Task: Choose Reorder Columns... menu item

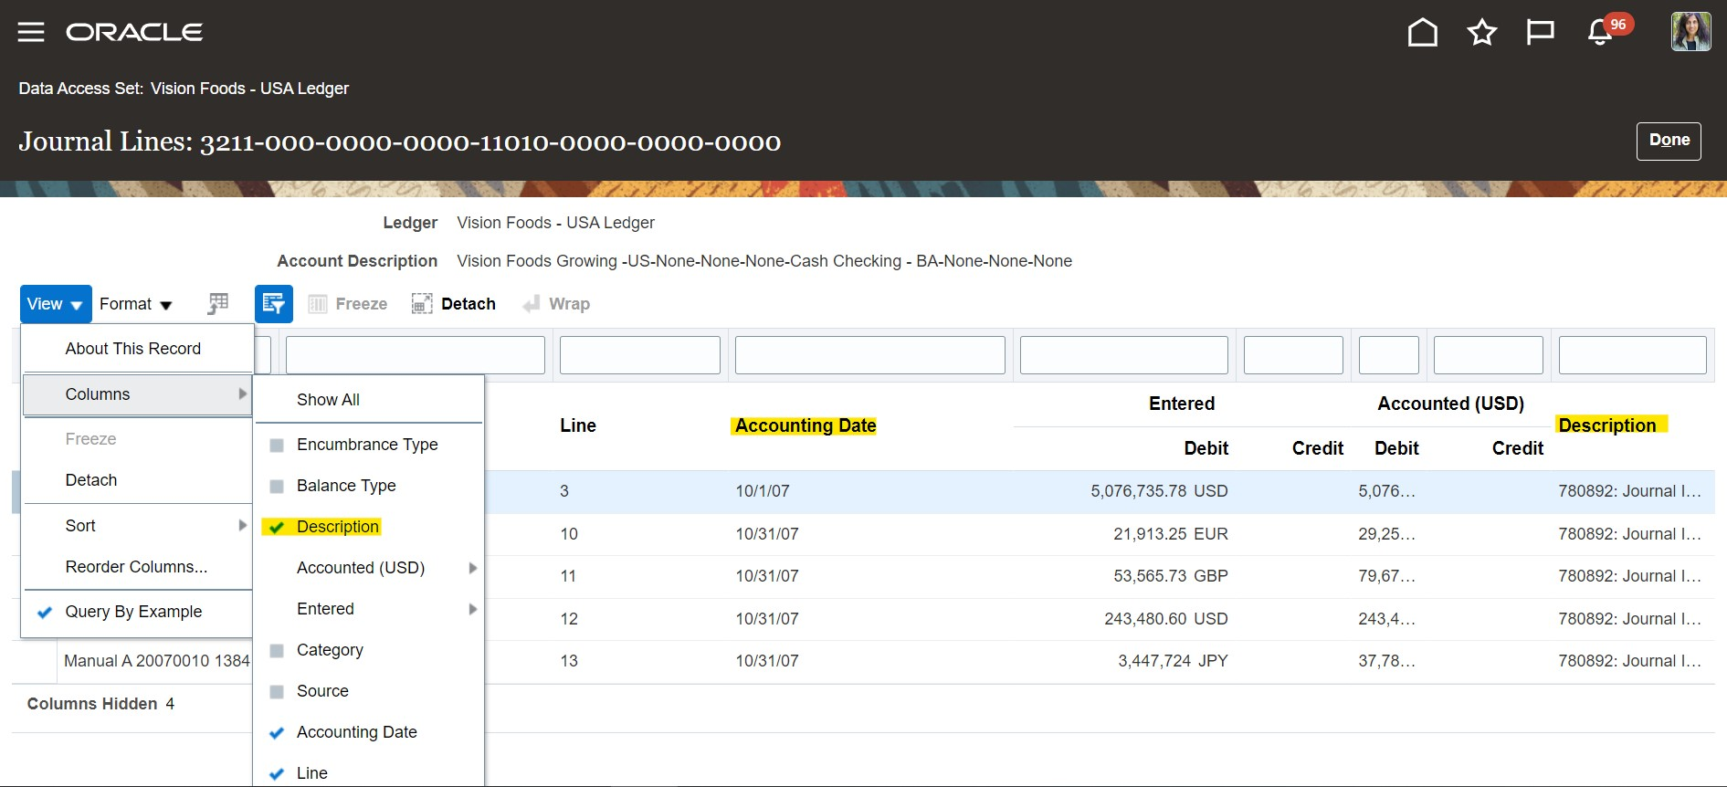Action: [x=137, y=567]
